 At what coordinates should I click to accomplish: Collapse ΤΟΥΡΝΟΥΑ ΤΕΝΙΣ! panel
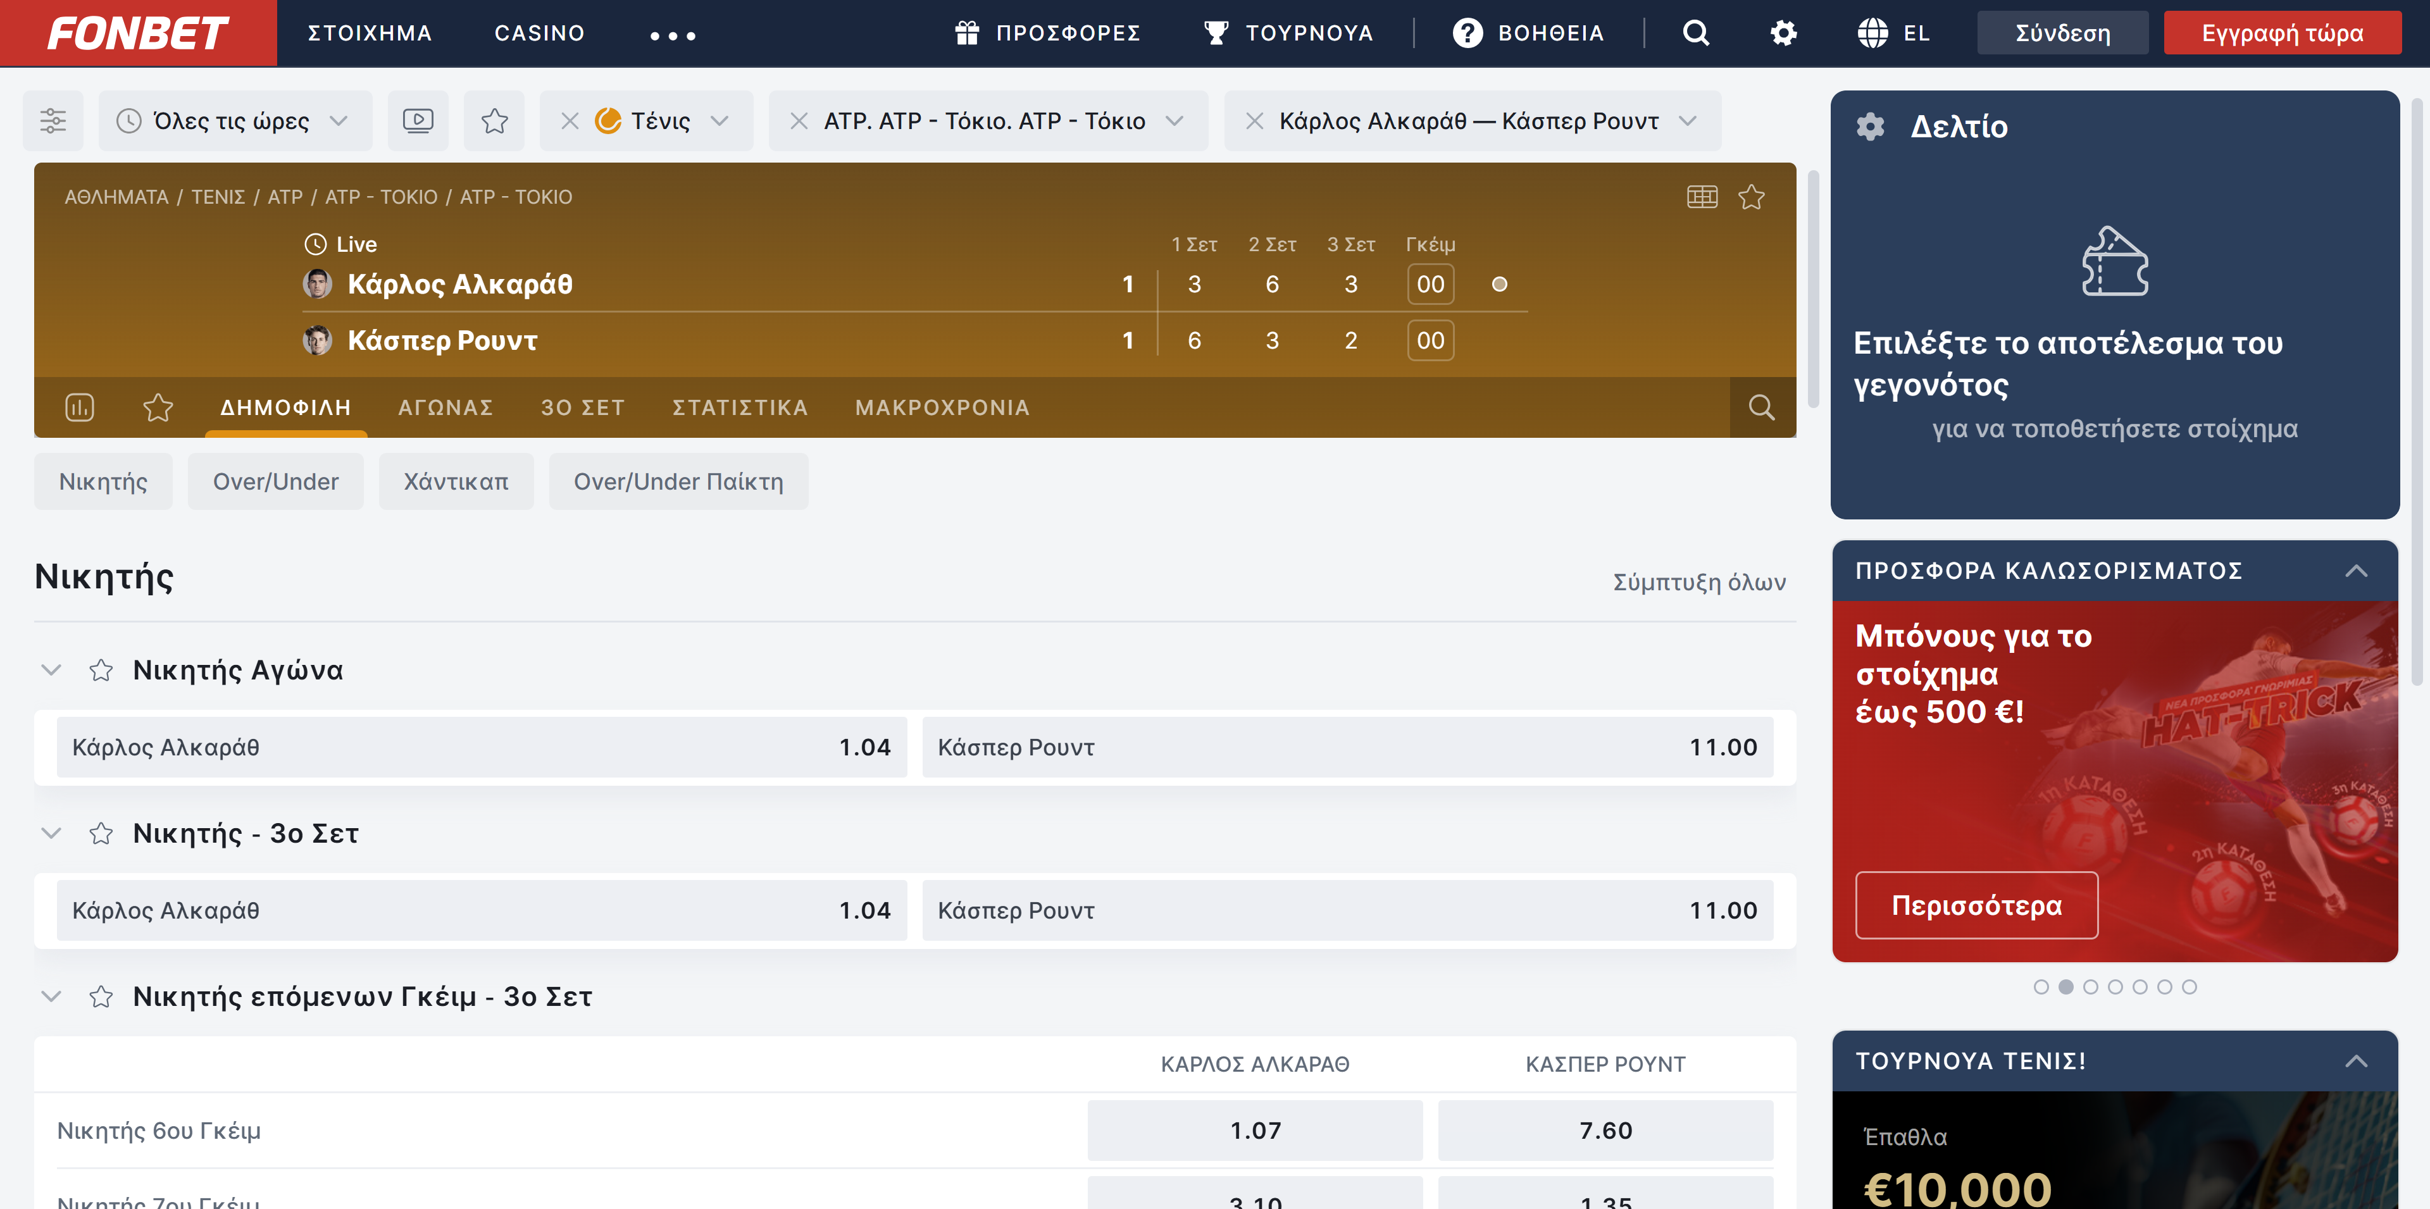2357,1061
